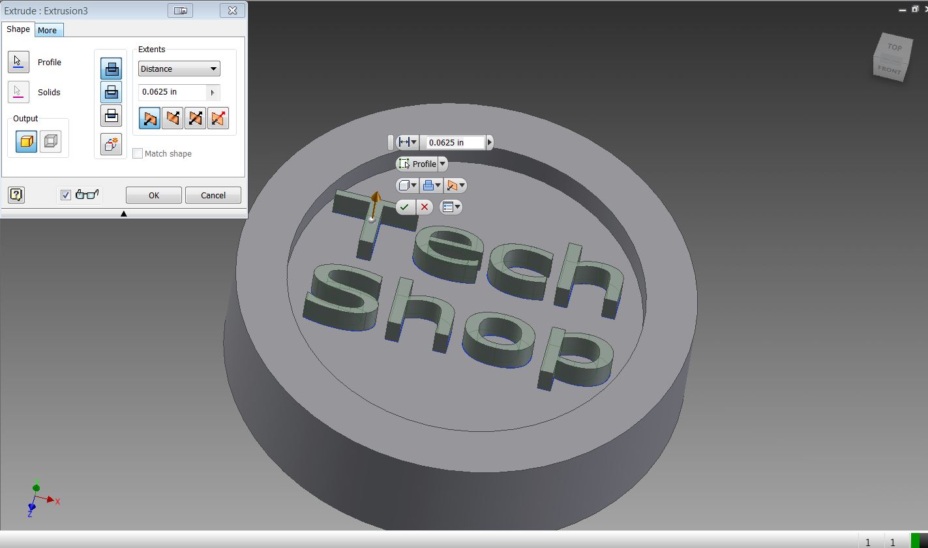Choose the New solid operation icon

pos(112,144)
